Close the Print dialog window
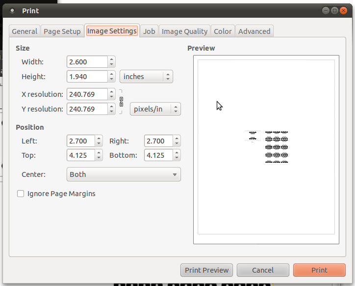 coord(343,10)
